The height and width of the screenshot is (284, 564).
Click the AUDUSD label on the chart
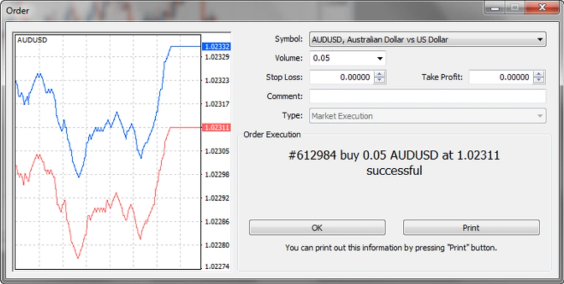32,40
